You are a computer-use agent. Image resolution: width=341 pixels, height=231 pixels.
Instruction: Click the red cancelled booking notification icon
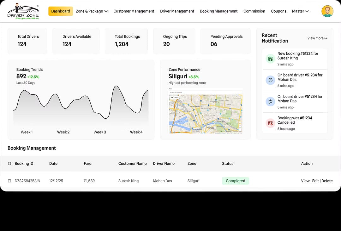click(270, 123)
